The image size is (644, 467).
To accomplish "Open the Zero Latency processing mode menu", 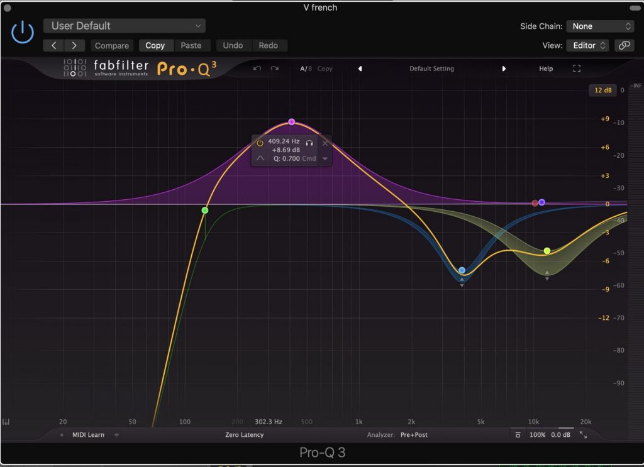I will point(245,435).
